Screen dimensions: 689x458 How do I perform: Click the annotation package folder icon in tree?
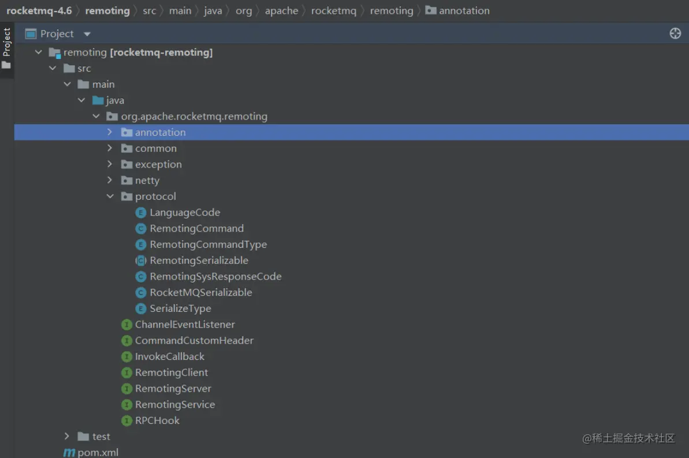tap(126, 132)
